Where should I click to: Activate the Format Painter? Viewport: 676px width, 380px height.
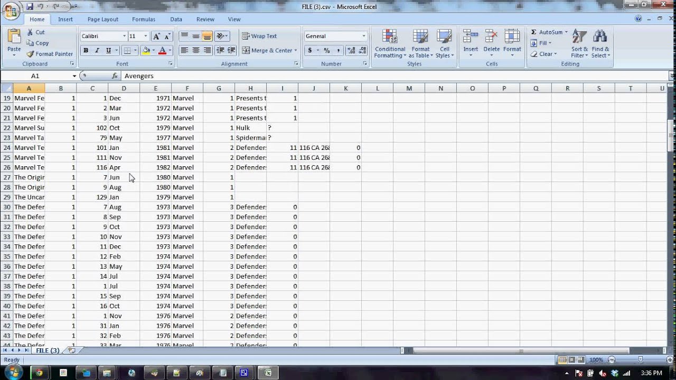point(50,54)
